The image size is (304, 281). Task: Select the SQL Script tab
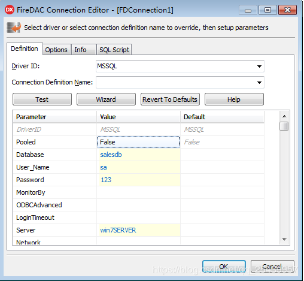[114, 50]
